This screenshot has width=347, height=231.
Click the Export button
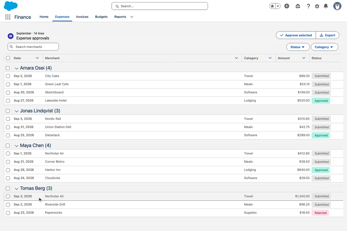pos(327,35)
